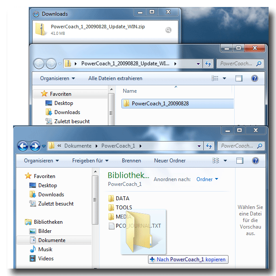Click the PowerCoach_1 window sidebar scrollbar
This screenshot has height=276, width=276.
click(x=95, y=200)
